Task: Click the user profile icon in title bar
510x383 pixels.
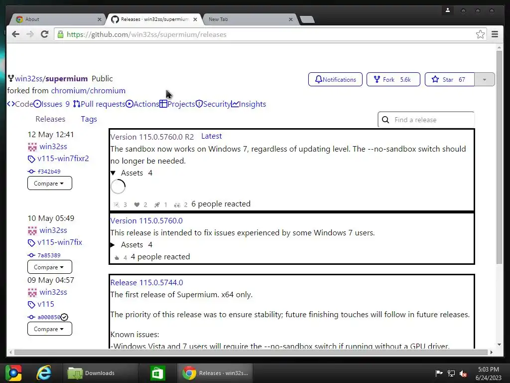Action: (448, 10)
